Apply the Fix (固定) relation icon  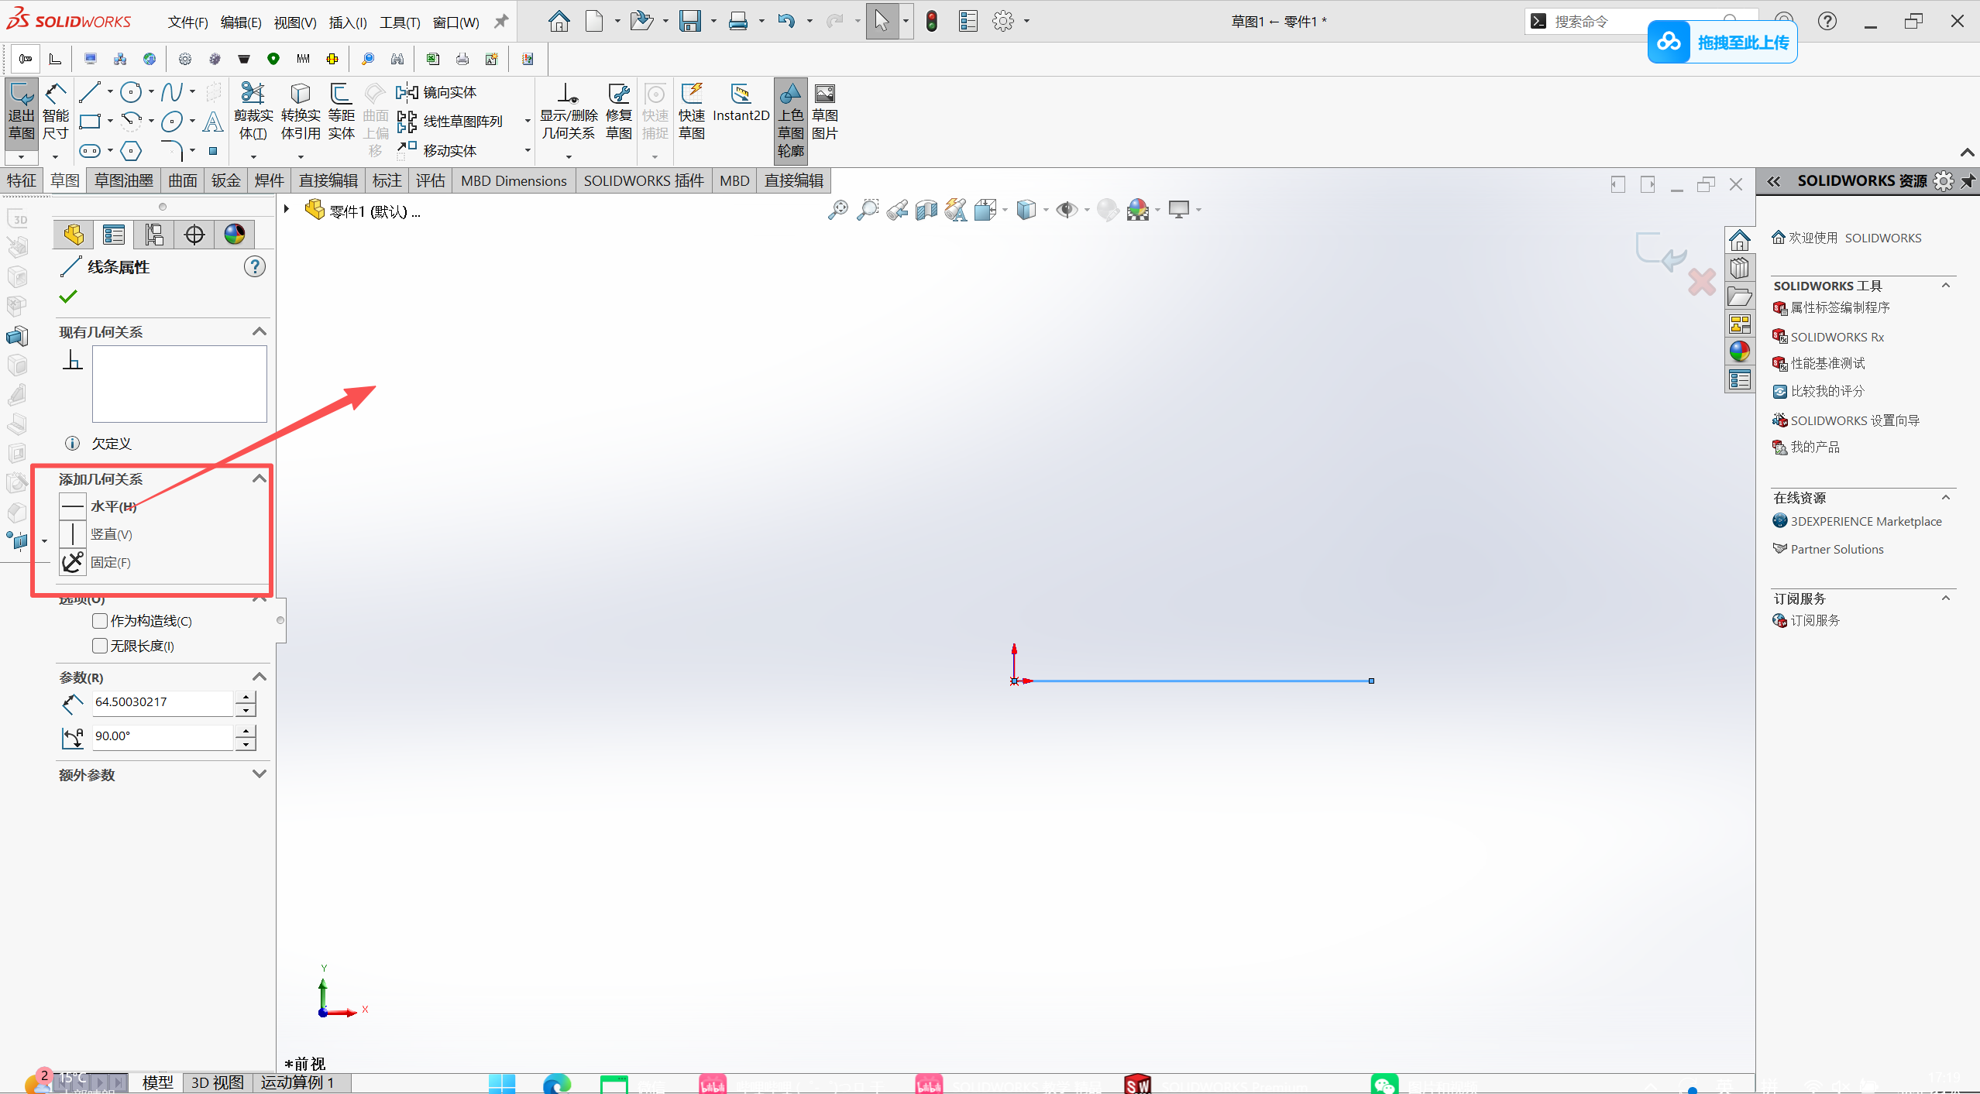[73, 562]
